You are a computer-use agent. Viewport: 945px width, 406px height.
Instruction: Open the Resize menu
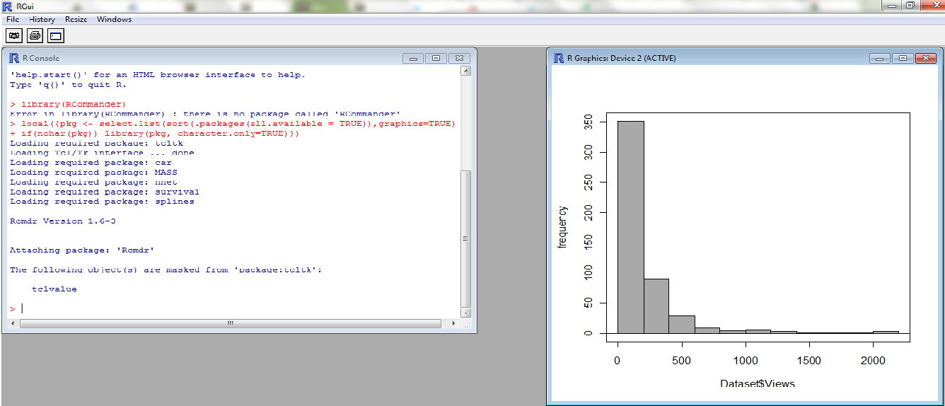coord(76,19)
